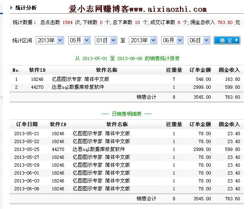Click the 注册量 header in summary table

point(174,70)
